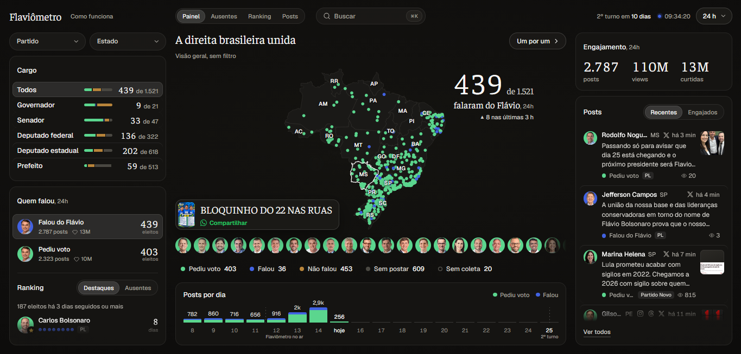Image resolution: width=741 pixels, height=354 pixels.
Task: Switch to the top Ranking tab
Action: [x=259, y=16]
